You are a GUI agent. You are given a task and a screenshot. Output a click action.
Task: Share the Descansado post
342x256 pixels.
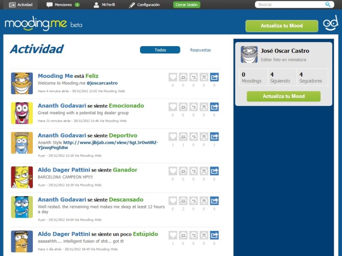(x=214, y=201)
